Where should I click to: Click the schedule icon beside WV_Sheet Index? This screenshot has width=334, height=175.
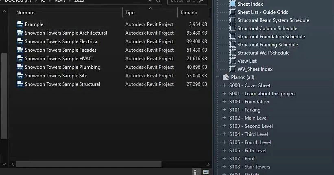[233, 69]
